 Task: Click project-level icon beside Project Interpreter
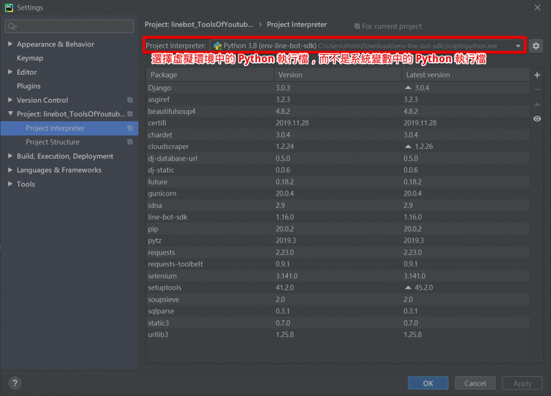click(130, 128)
